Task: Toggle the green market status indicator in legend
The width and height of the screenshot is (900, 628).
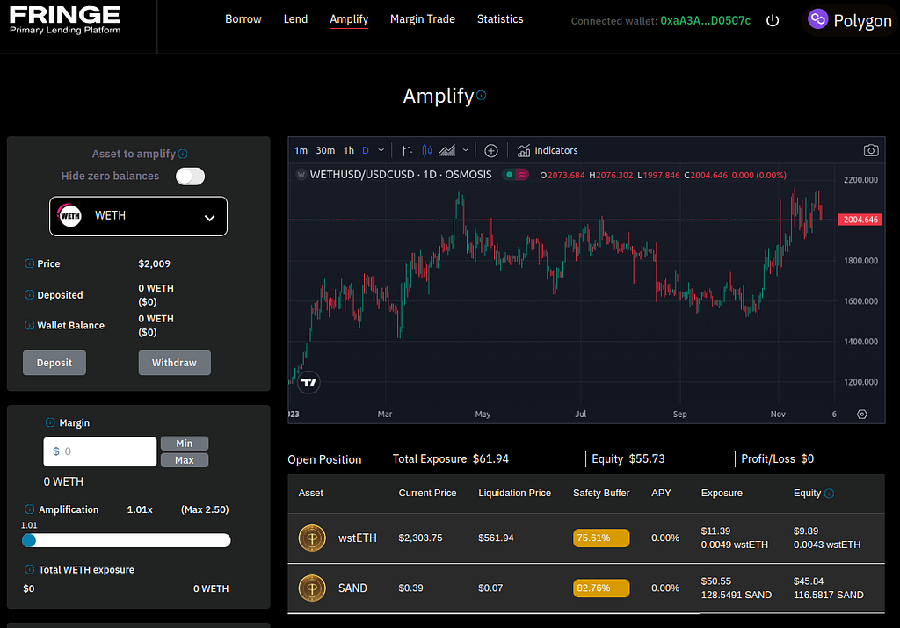Action: click(x=509, y=175)
